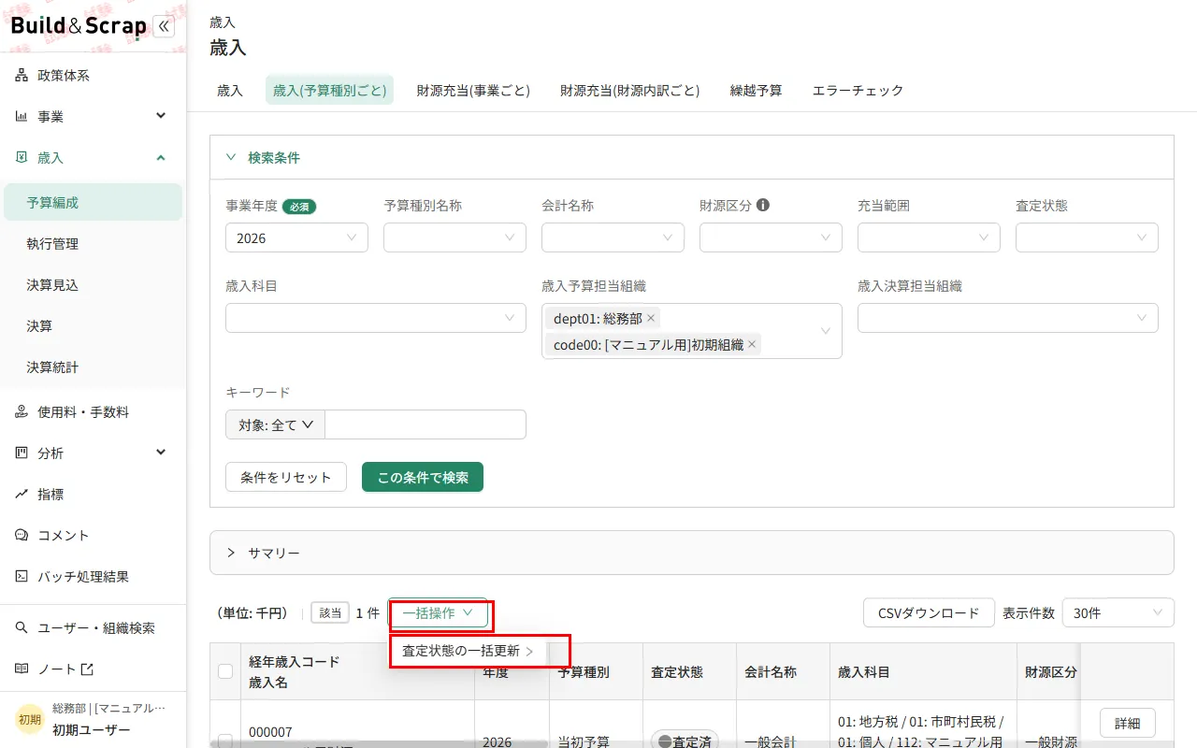Open the 一括操作 dropdown button
The width and height of the screenshot is (1197, 748).
[438, 613]
